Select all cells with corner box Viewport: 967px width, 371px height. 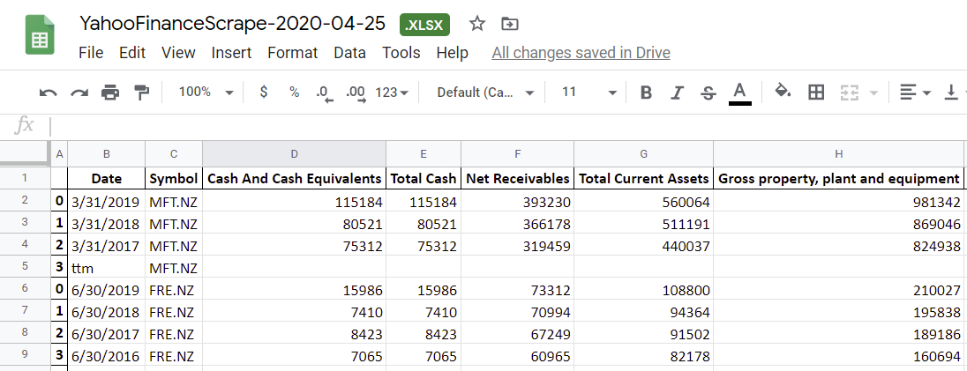click(25, 153)
